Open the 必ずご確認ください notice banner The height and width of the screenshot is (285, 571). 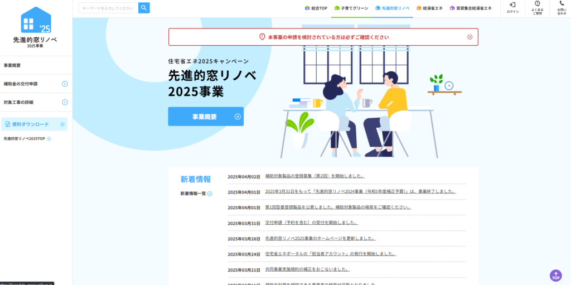323,37
